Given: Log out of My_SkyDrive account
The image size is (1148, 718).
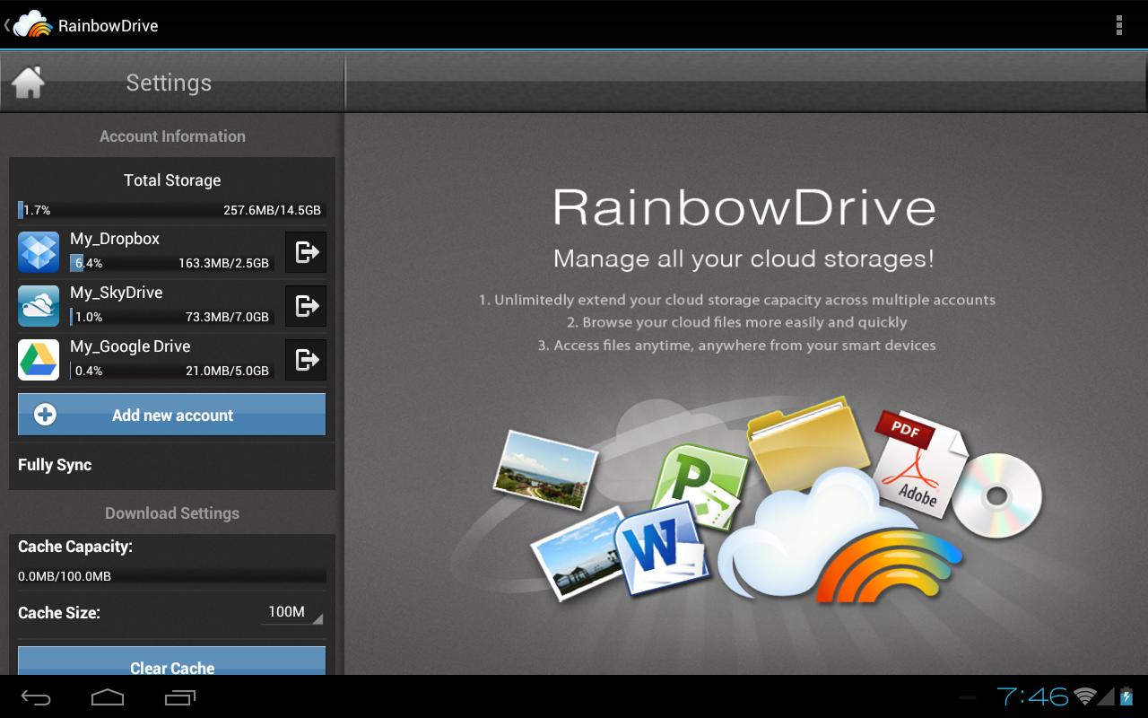Looking at the screenshot, I should (x=306, y=306).
